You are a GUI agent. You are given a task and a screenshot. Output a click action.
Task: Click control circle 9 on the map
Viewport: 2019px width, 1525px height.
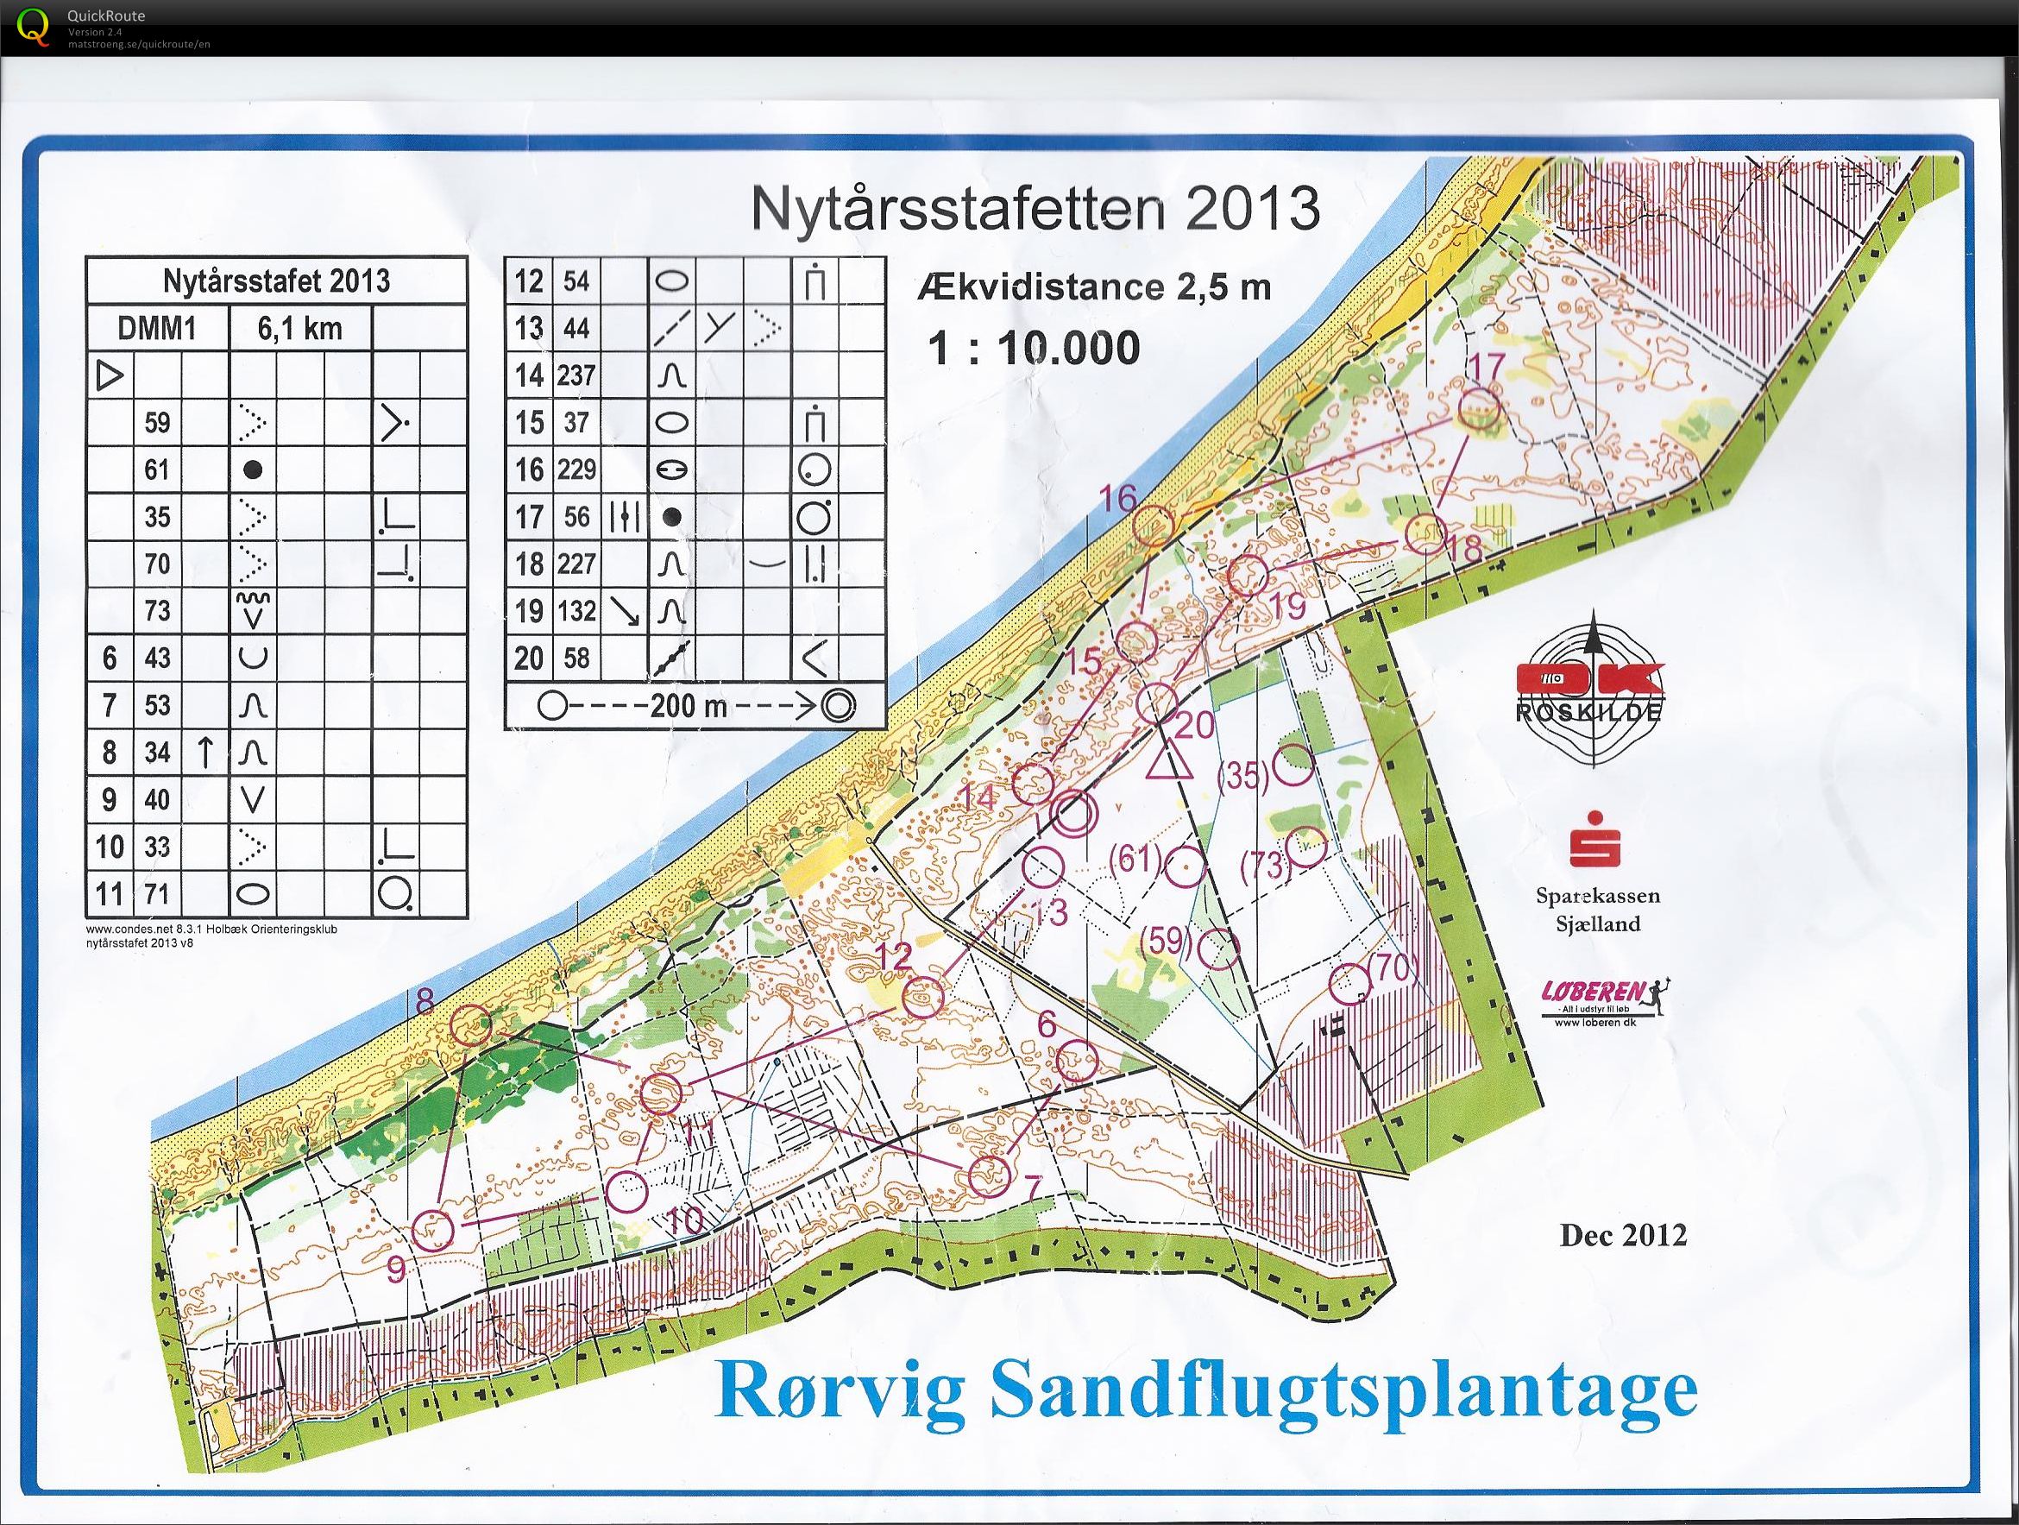tap(433, 1229)
